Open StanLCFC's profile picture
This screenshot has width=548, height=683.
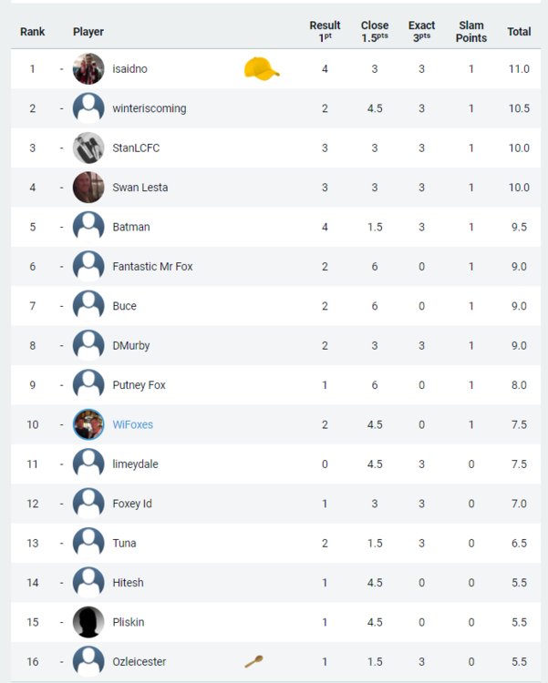coord(88,148)
